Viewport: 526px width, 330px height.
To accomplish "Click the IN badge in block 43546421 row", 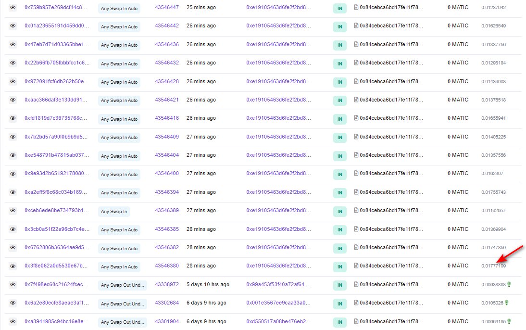I will (339, 100).
